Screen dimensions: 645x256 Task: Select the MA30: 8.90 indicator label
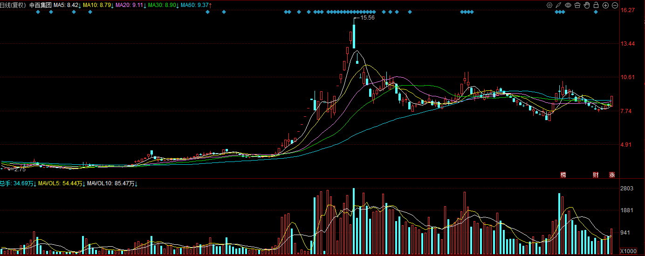tap(163, 5)
